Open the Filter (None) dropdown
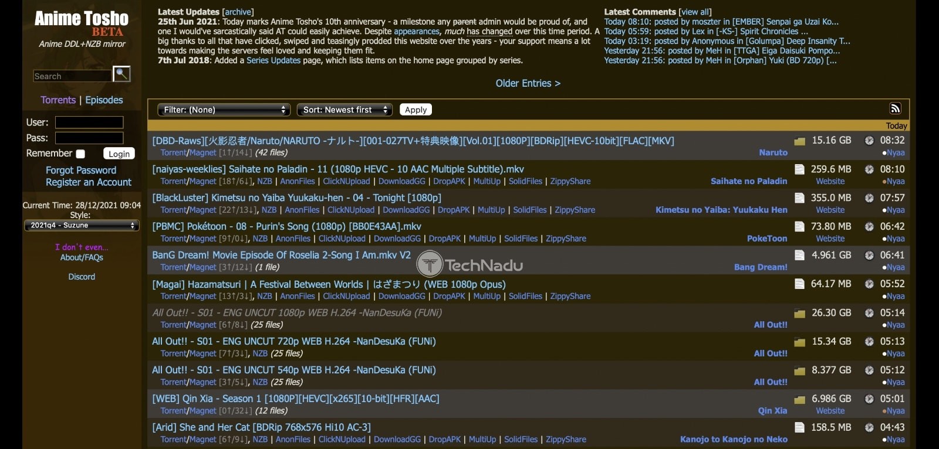The height and width of the screenshot is (449, 939). click(224, 110)
